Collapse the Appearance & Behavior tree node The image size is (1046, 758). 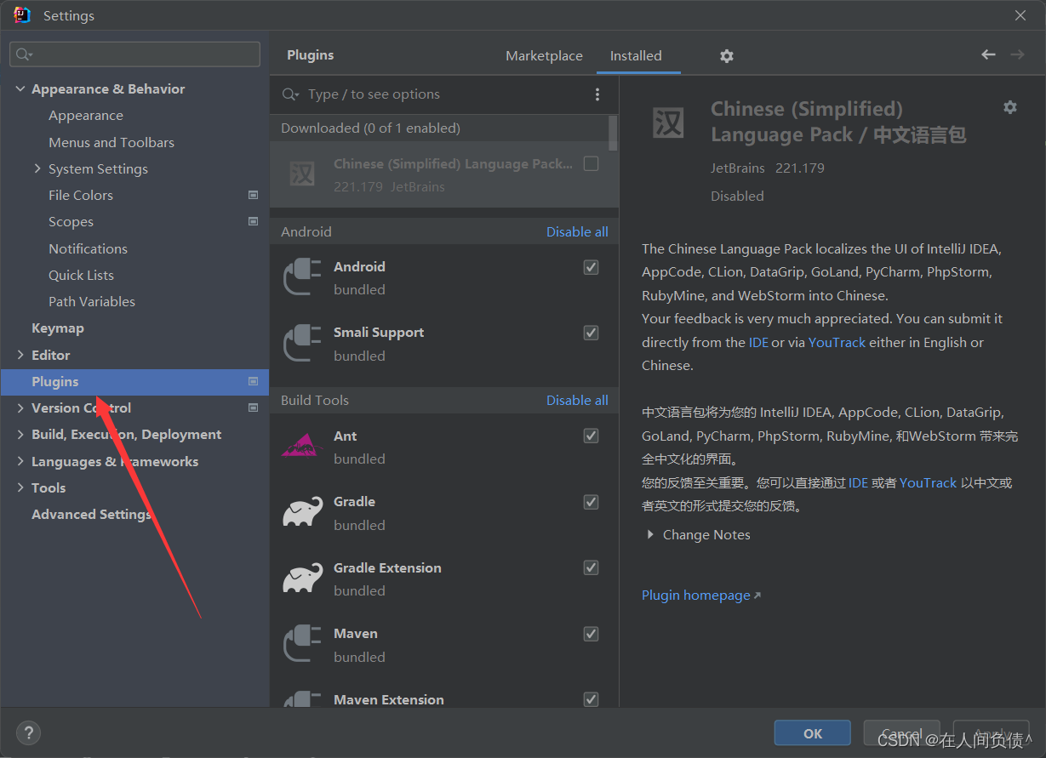[x=20, y=88]
